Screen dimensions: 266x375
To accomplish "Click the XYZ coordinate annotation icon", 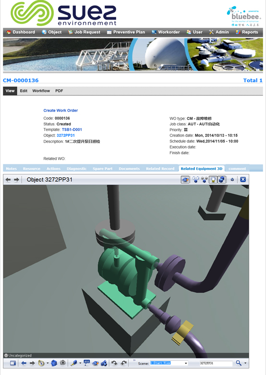I will (87, 363).
